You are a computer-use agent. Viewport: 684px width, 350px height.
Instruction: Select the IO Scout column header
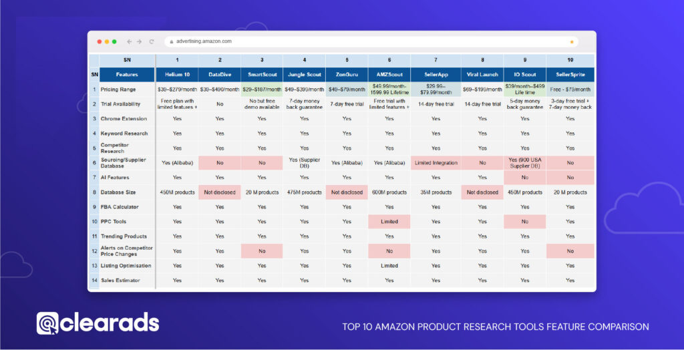click(x=525, y=75)
